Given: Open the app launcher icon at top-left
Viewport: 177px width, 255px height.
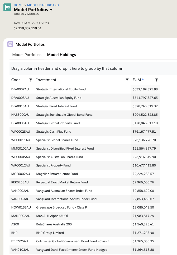Looking at the screenshot, I should point(7,7).
